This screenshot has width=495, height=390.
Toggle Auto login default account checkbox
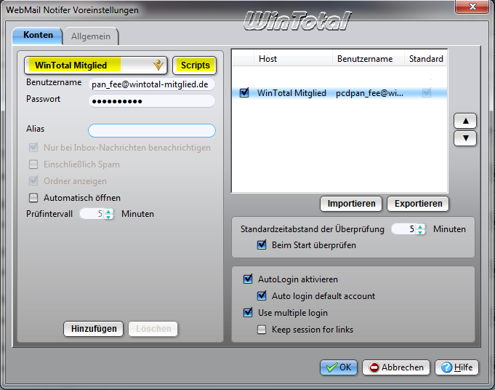tap(262, 296)
